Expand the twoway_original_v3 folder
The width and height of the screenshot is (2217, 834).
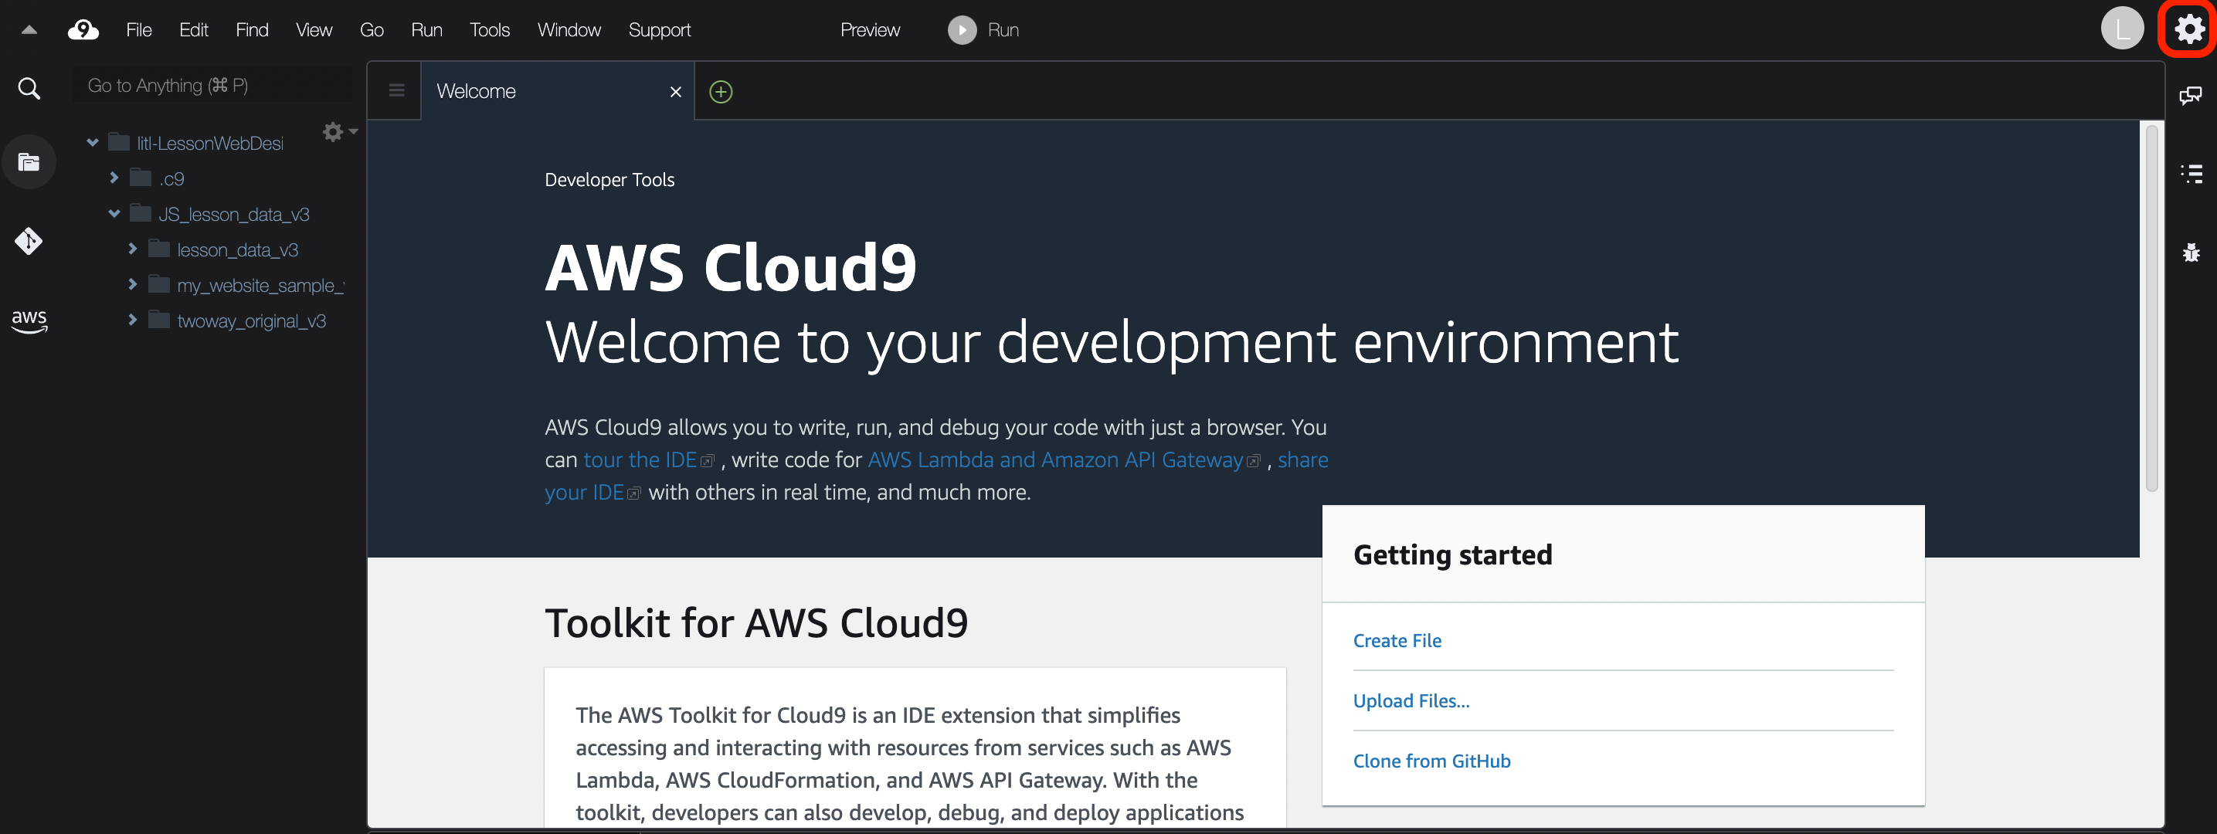pos(133,320)
